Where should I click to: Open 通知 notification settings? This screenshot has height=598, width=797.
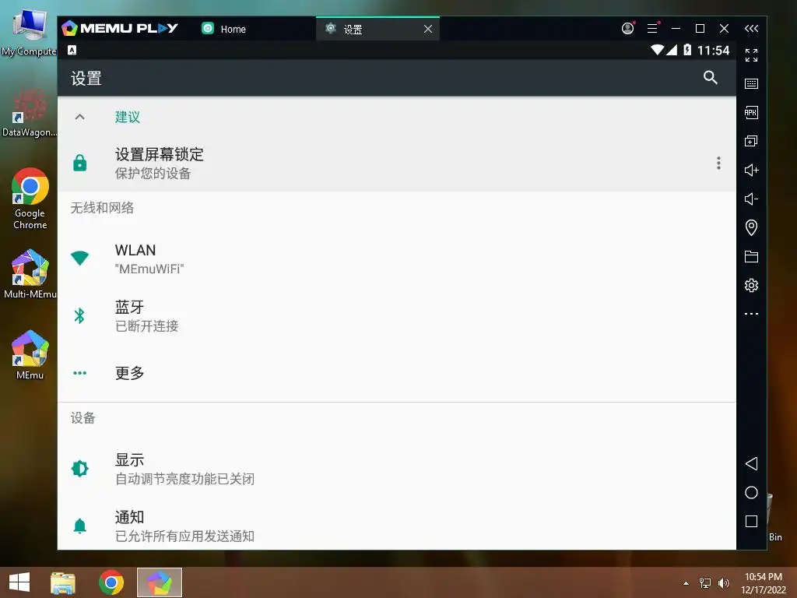pos(396,526)
